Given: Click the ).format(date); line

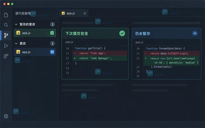Looking at the screenshot, I should (x=161, y=67).
